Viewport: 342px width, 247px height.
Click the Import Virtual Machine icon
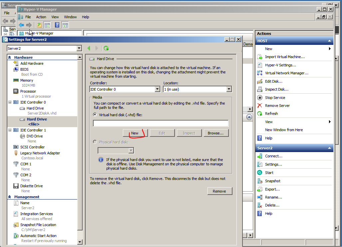click(x=260, y=57)
